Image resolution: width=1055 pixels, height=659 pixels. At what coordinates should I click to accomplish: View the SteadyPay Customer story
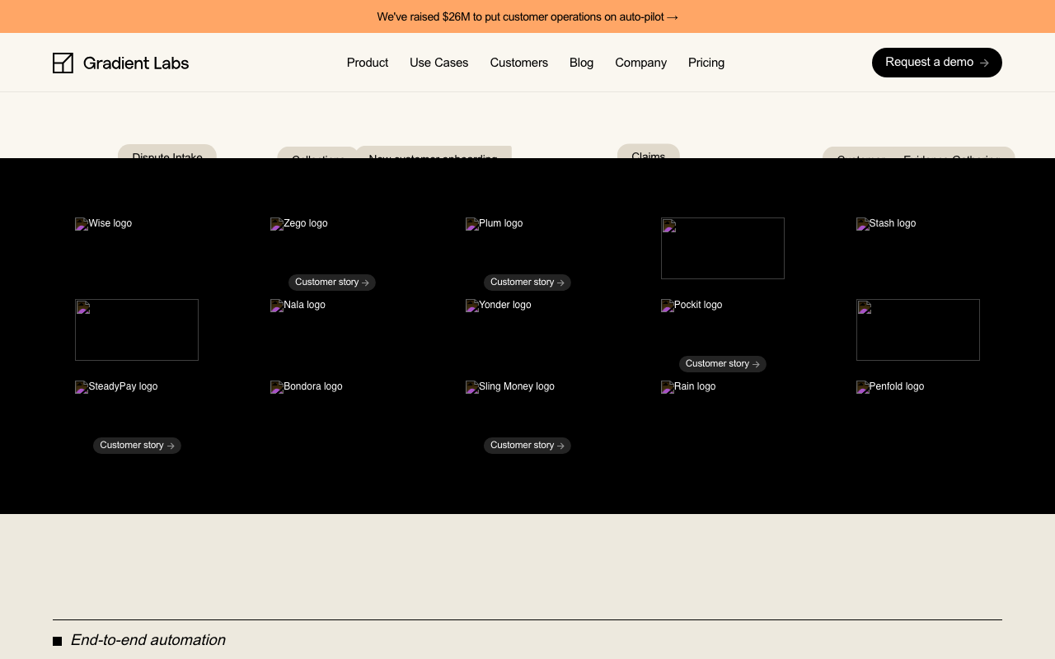[137, 446]
